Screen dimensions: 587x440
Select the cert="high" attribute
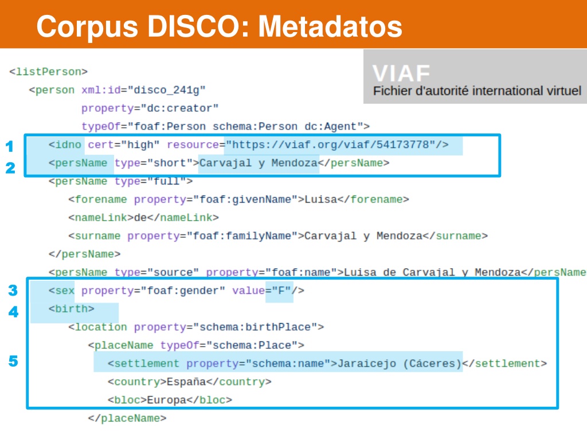[x=124, y=145]
